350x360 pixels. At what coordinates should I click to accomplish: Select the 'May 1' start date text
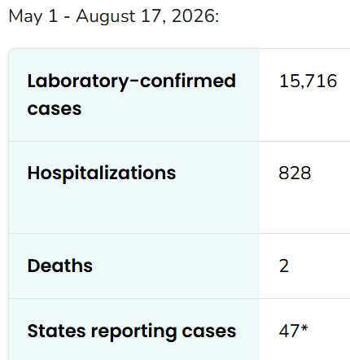click(33, 17)
